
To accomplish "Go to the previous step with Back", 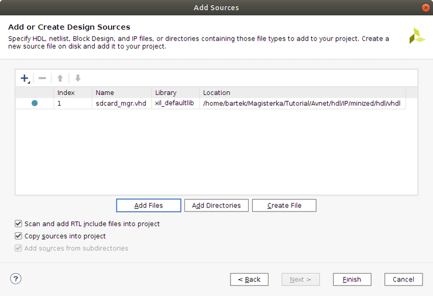I will (x=249, y=279).
